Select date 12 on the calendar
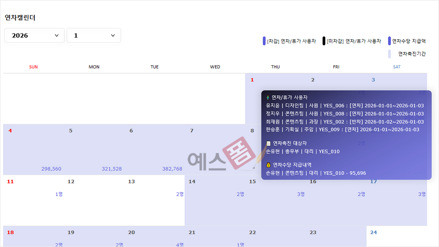 [71, 182]
